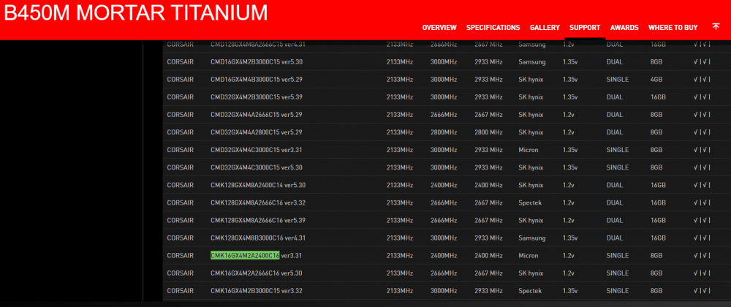Click 2667 MHz in the CMK16GX4M2A2666C16 row
Screen dimensions: 731x307
click(x=488, y=273)
